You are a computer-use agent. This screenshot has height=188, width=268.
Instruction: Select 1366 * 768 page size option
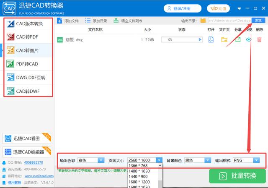[143, 166]
